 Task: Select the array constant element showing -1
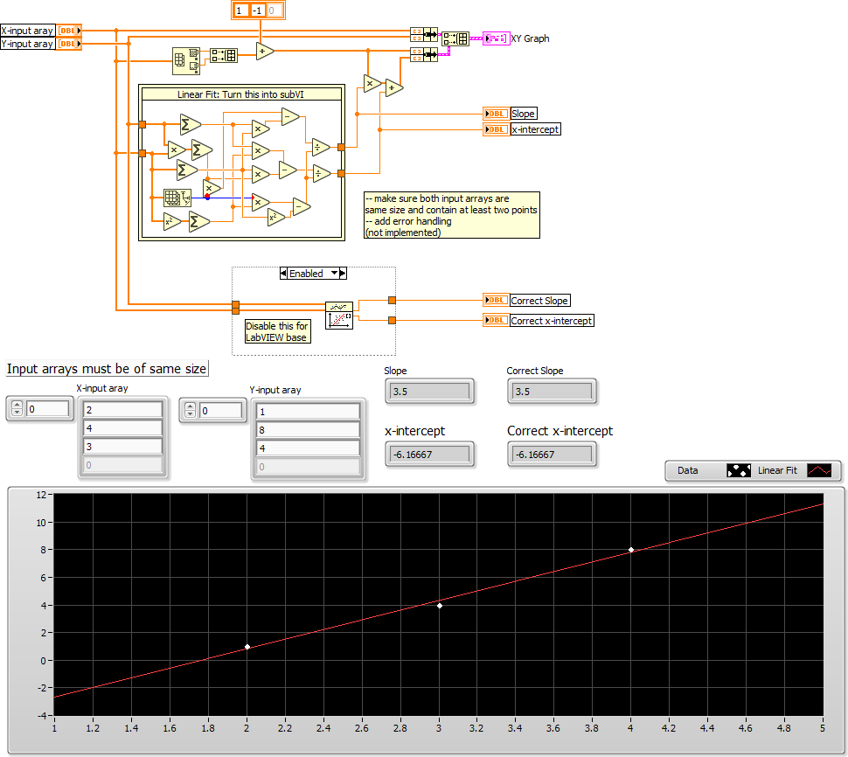click(257, 10)
